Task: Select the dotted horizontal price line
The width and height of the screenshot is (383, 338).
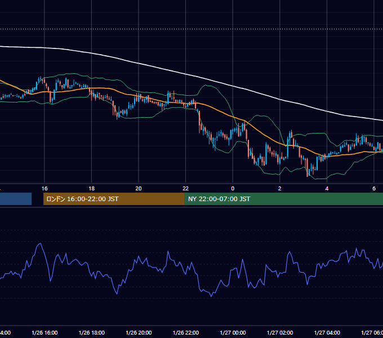Action: [191, 29]
